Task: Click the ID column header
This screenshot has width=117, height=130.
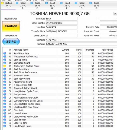Action: 10,50
